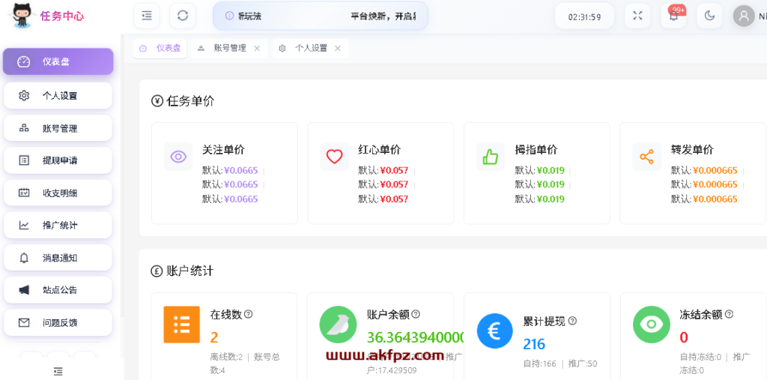Click the info icon in the announcement bar

tap(229, 16)
